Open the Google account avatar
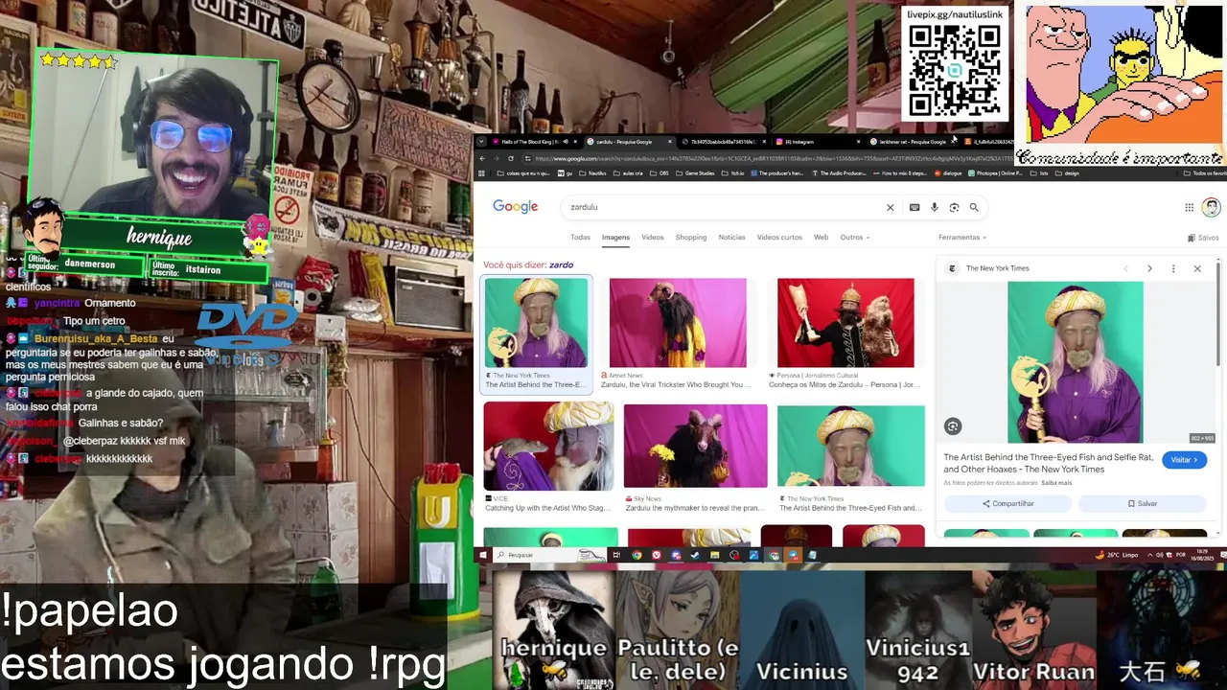The image size is (1227, 690). [1212, 207]
